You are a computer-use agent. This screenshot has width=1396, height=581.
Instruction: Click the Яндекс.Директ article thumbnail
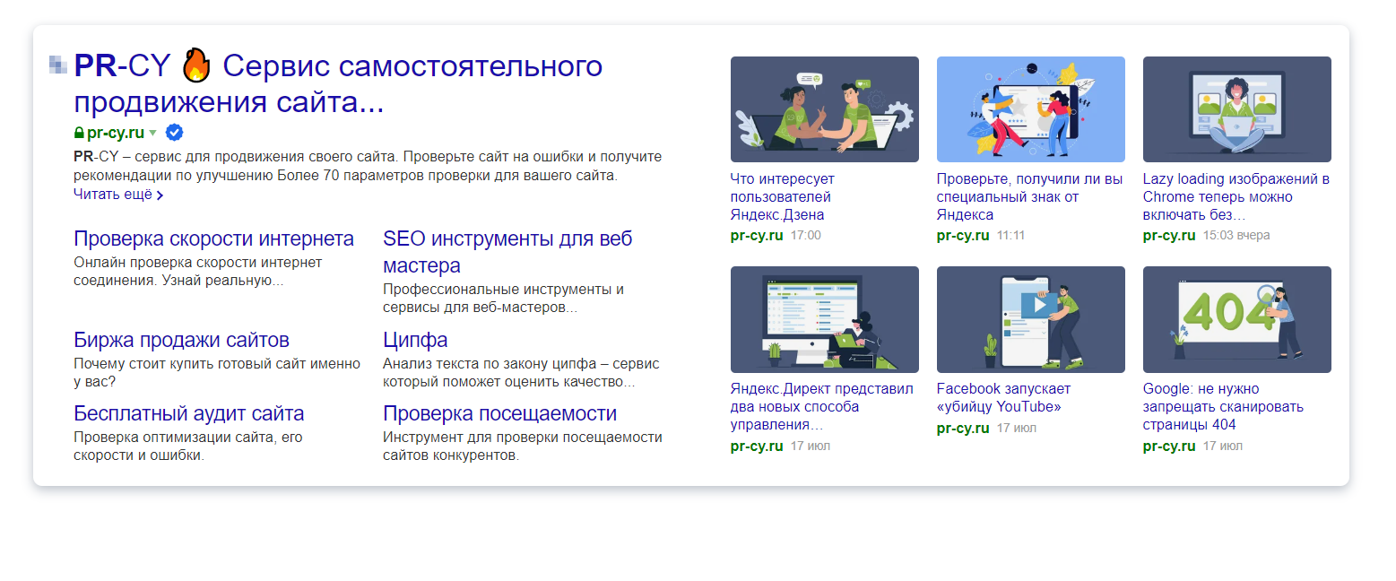tap(825, 319)
